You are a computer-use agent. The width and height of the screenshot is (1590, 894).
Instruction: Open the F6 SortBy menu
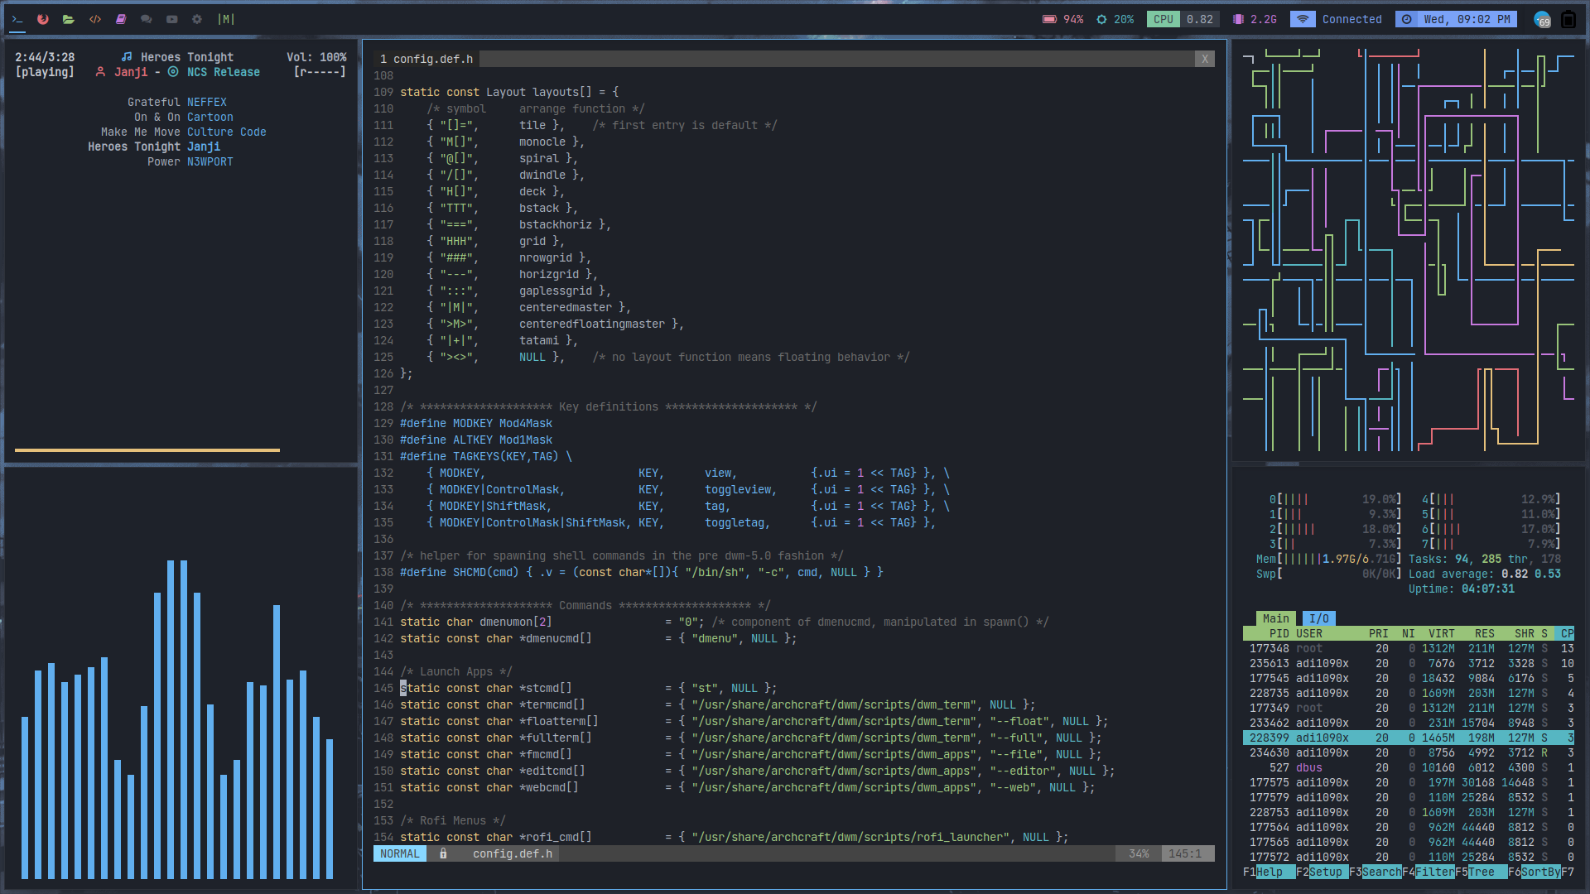pyautogui.click(x=1539, y=872)
